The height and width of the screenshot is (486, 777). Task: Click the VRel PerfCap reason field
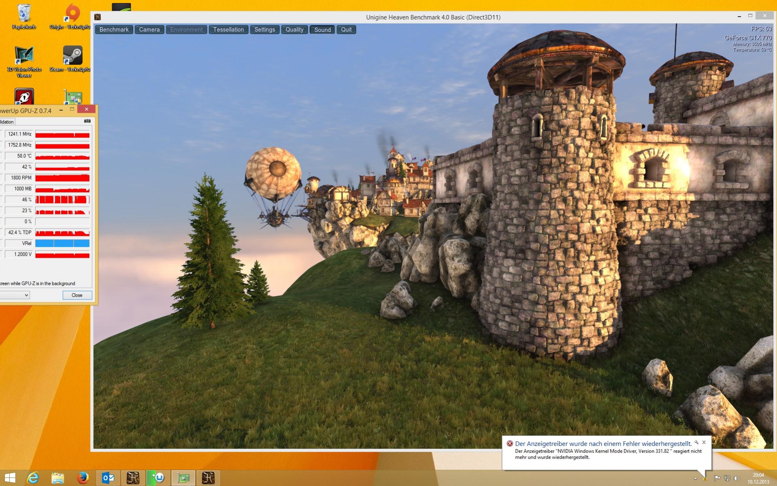coord(19,243)
